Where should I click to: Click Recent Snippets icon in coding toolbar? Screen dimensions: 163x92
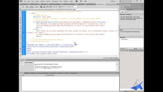click(20, 49)
